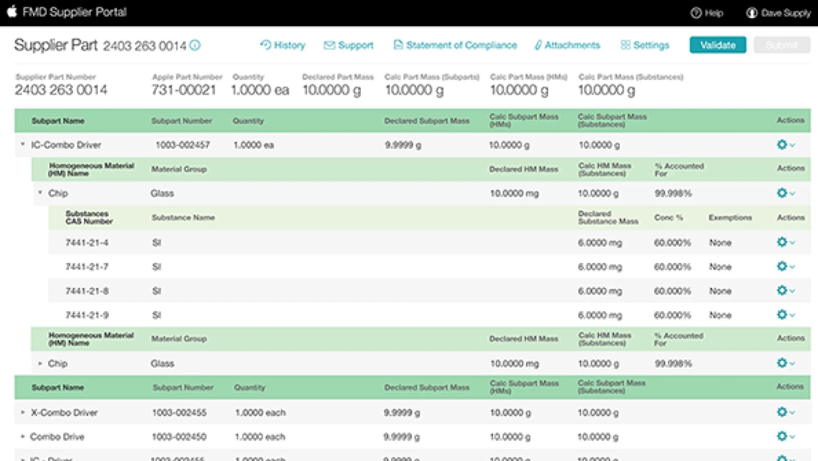Click the Statement of Compliance document icon
This screenshot has width=818, height=461.
[398, 45]
